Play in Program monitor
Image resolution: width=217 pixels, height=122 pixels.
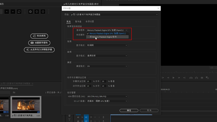[173, 78]
